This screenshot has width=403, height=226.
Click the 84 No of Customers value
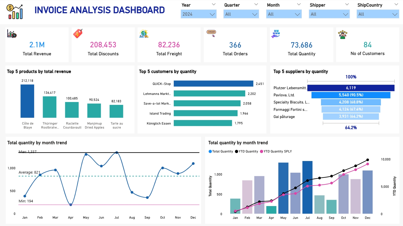click(x=368, y=45)
